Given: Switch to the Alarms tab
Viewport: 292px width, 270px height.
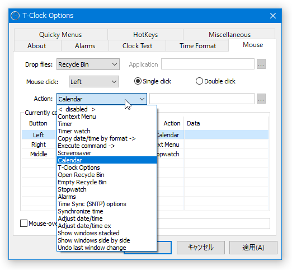Looking at the screenshot, I should point(85,46).
